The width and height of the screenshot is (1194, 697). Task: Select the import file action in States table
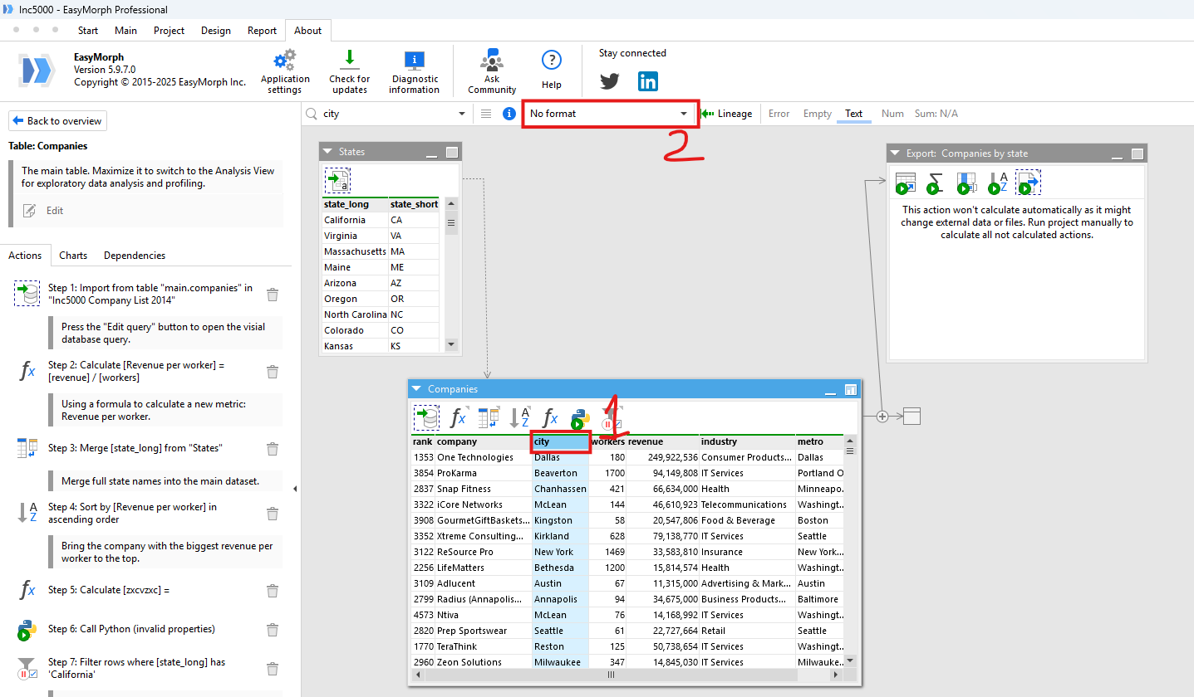tap(337, 180)
